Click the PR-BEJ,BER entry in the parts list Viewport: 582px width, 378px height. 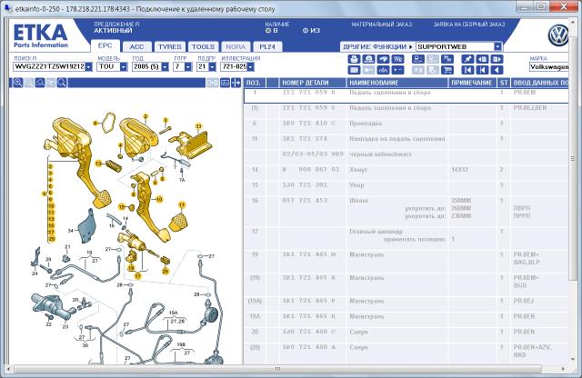[530, 108]
